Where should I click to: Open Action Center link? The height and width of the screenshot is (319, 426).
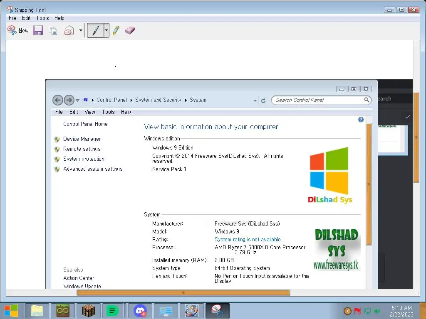pos(79,278)
